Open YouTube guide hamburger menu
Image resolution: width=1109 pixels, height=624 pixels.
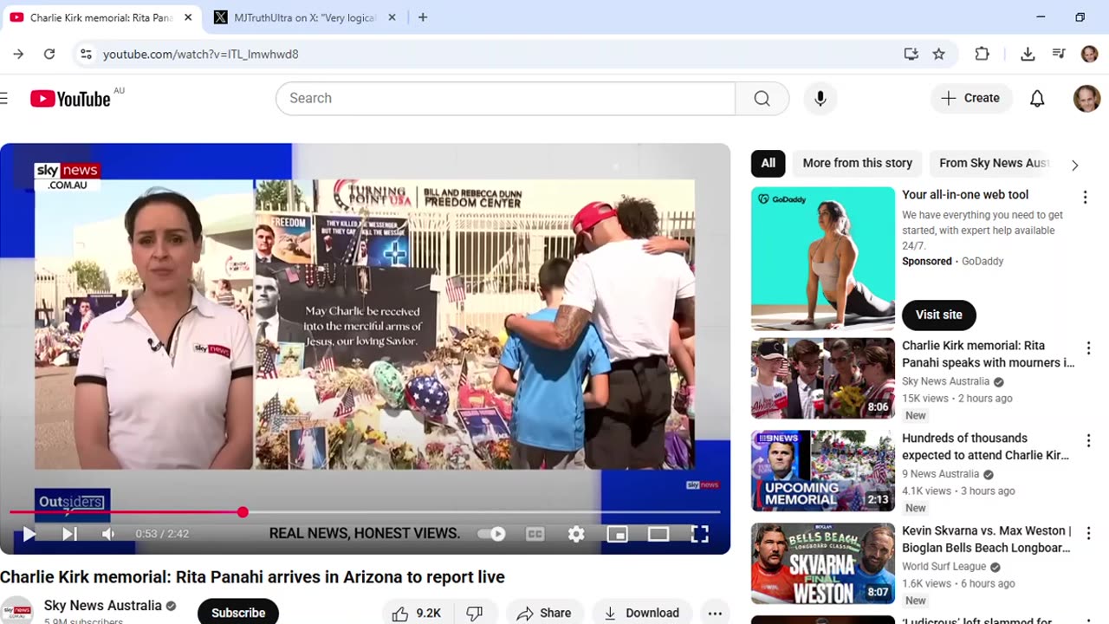3,98
